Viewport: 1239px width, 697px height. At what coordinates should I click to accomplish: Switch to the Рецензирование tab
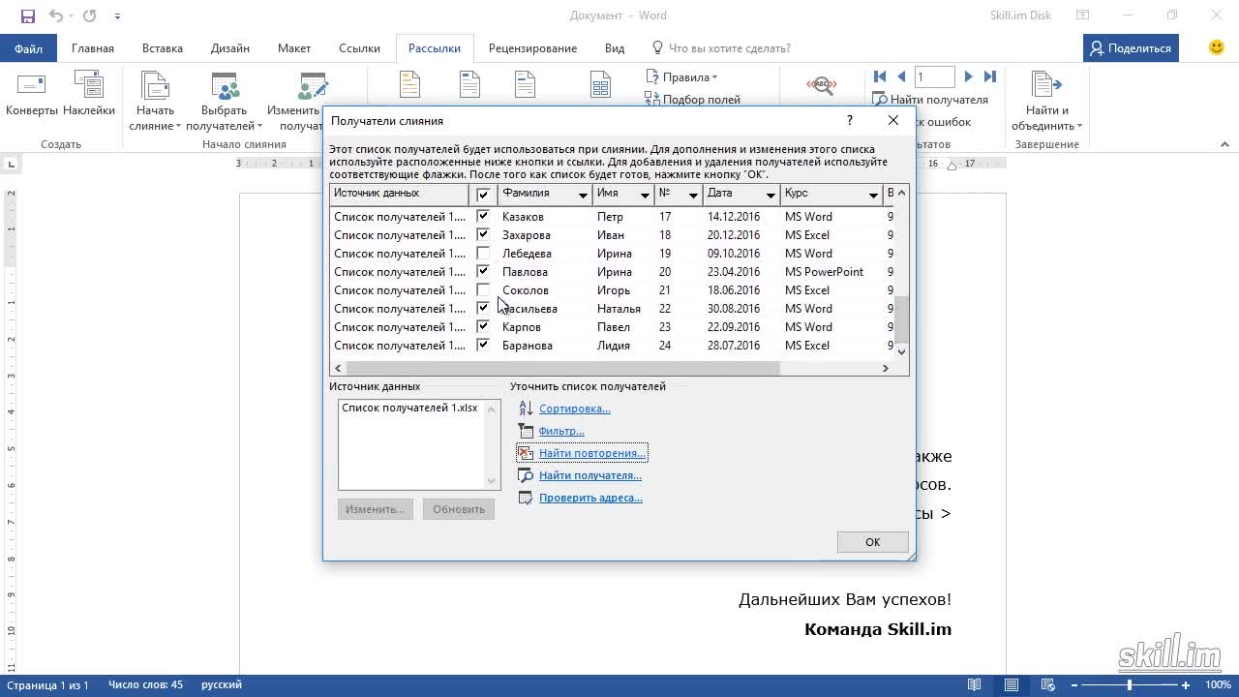click(532, 47)
